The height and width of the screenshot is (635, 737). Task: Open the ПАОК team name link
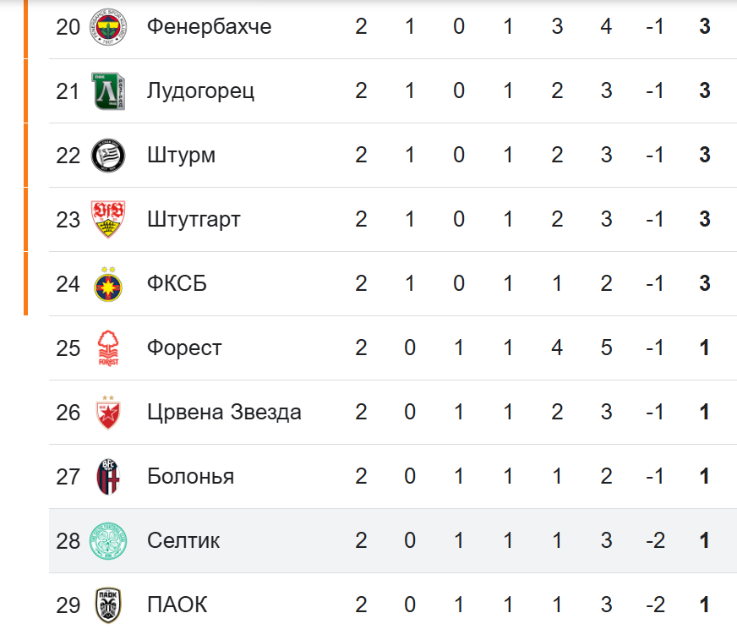click(x=177, y=605)
